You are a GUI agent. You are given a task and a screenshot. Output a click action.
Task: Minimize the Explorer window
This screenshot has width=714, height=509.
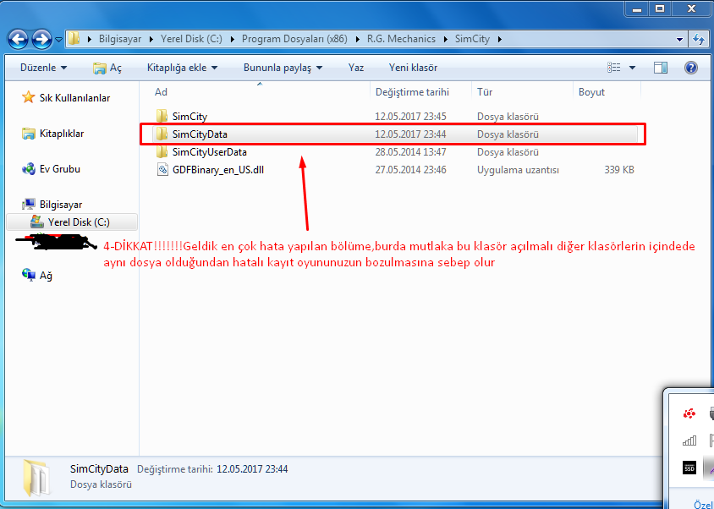[637, 8]
